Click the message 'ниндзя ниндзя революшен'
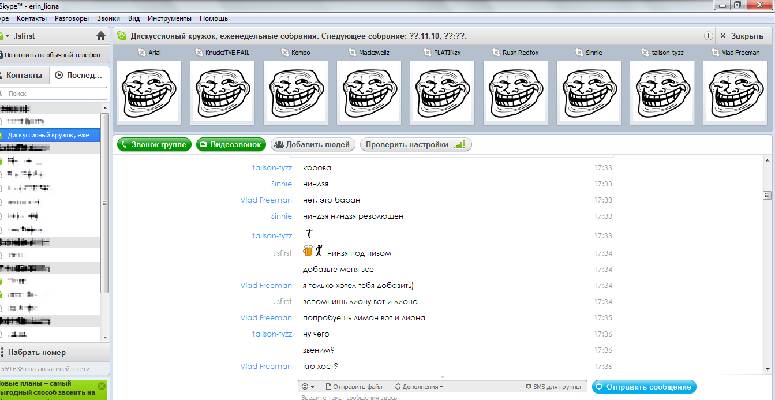Image resolution: width=775 pixels, height=400 pixels. (x=353, y=216)
